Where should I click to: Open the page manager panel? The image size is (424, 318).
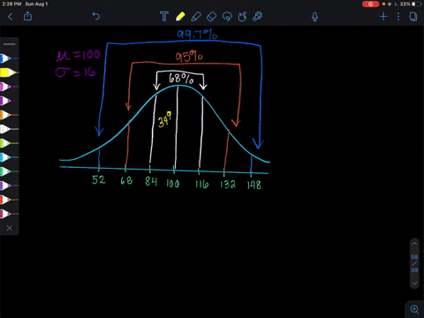(413, 17)
